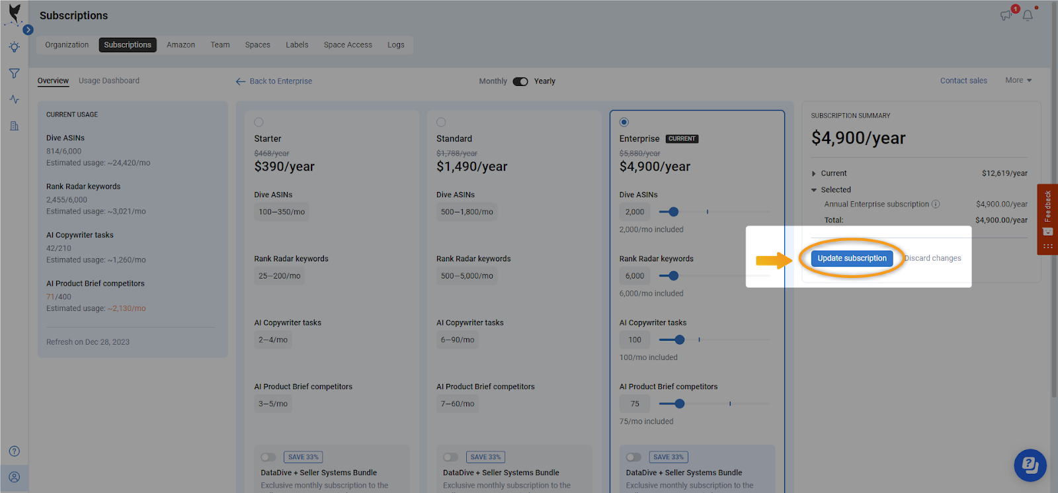The image size is (1058, 493).
Task: Open the Feedback side tab
Action: (1047, 219)
